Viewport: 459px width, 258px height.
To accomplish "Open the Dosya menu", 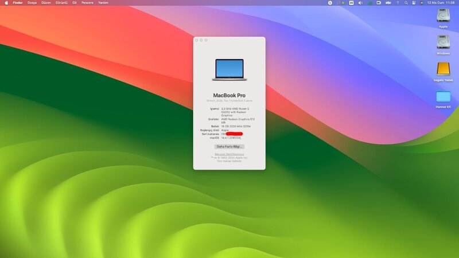I will click(32, 3).
